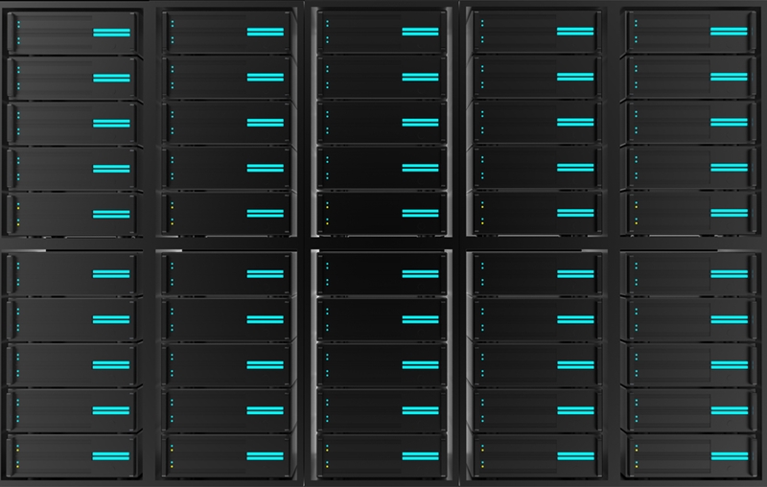
Task: Click yellow LEDs on leftmost rack's fifth server
Action: point(18,214)
